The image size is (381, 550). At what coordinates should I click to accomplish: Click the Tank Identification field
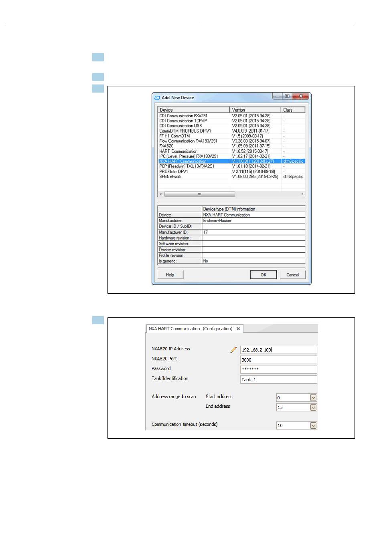pyautogui.click(x=278, y=380)
